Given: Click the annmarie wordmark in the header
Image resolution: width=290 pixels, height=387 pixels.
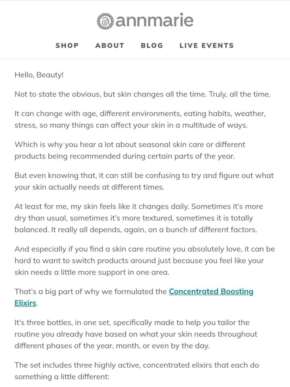Looking at the screenshot, I should click(x=154, y=21).
